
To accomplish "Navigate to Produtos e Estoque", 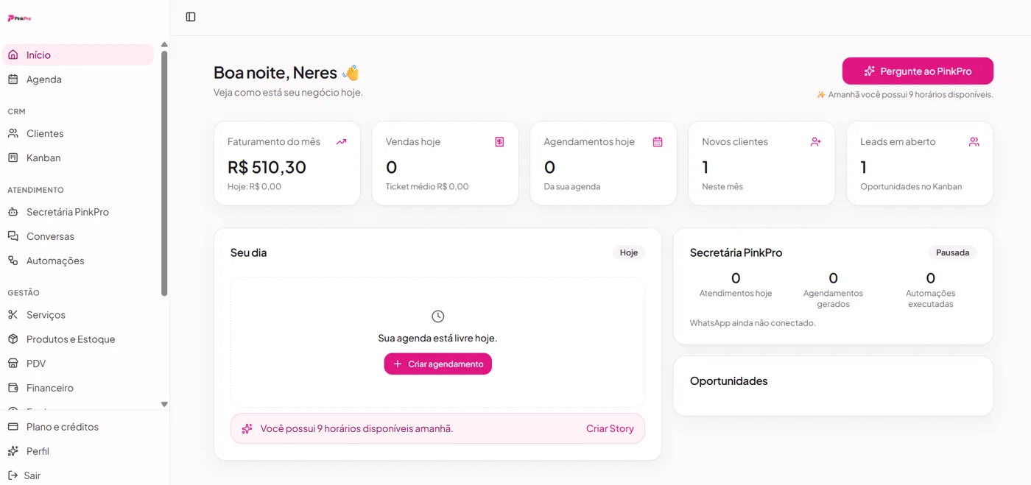I will point(78,339).
